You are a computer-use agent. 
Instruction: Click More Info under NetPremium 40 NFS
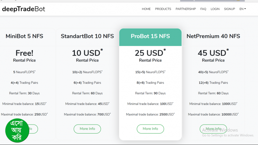(213, 129)
